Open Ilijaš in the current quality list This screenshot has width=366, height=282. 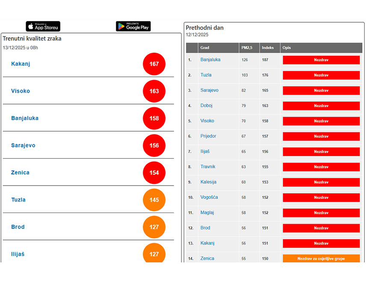pos(18,254)
